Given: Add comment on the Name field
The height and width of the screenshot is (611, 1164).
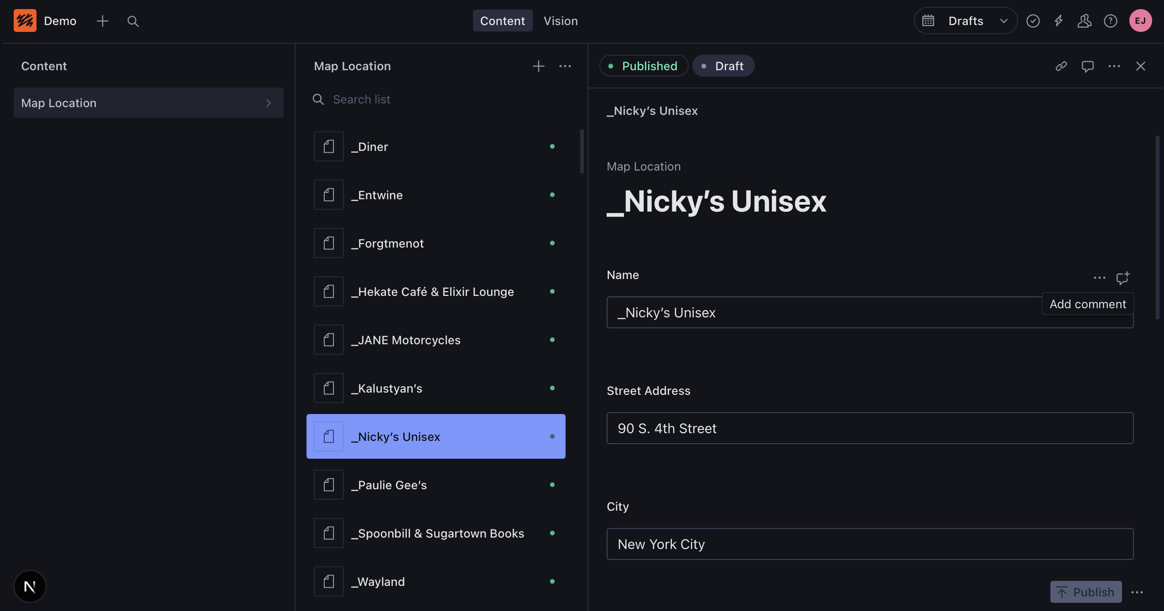Looking at the screenshot, I should pos(1122,278).
